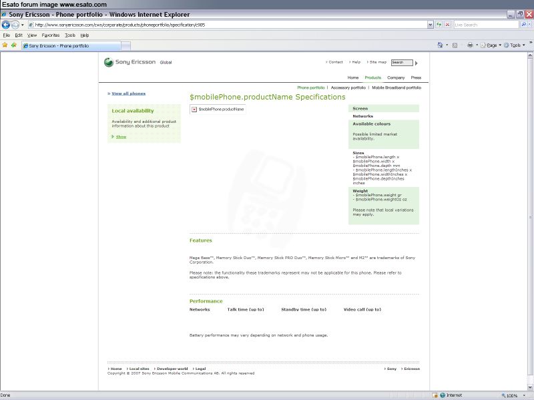
Task: Click the Internet zone globe status icon
Action: 443,395
